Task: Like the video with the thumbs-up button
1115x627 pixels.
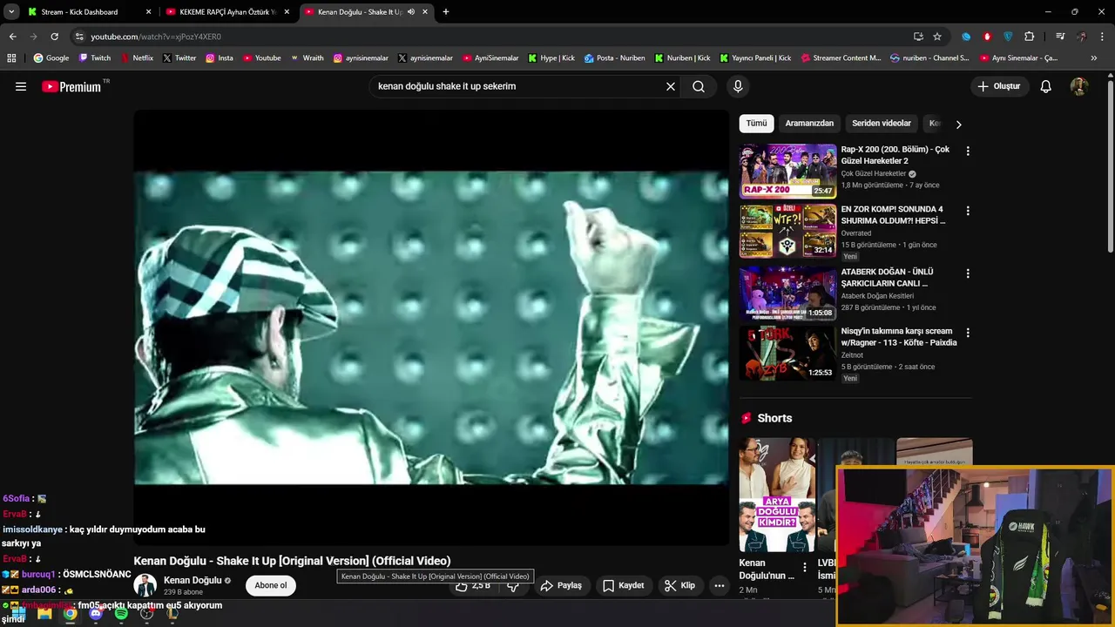Action: point(473,586)
